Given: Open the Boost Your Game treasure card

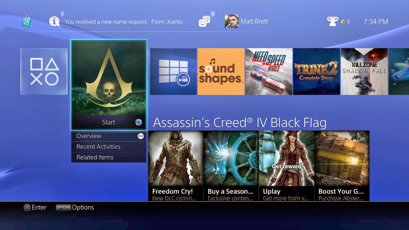Looking at the screenshot, I should pos(342,166).
